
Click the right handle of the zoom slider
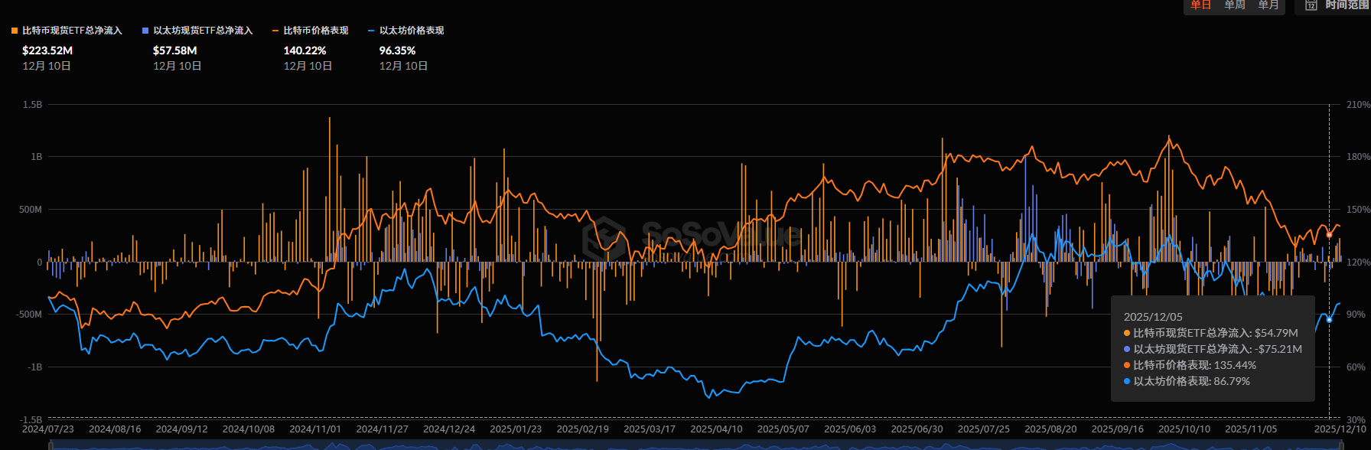click(x=1340, y=445)
